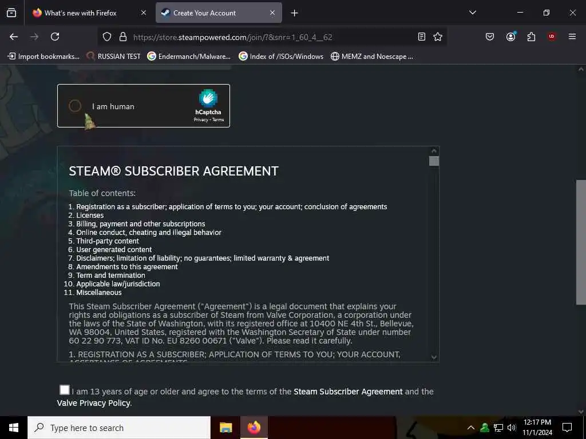Bookmark this page with star icon

[438, 37]
